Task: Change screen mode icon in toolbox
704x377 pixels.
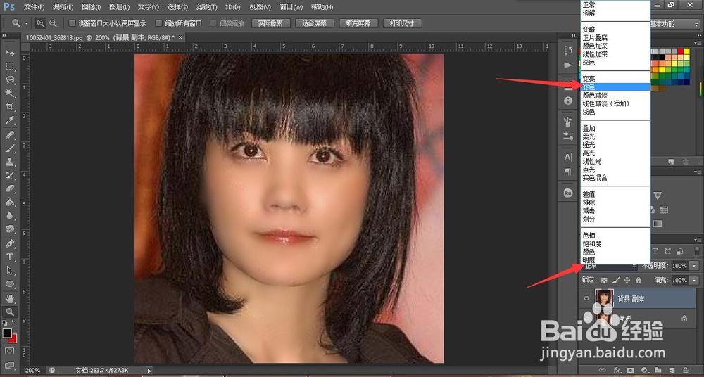Action: 10,365
